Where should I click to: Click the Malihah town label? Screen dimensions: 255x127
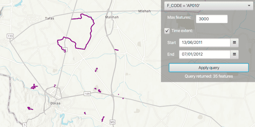tap(112, 17)
